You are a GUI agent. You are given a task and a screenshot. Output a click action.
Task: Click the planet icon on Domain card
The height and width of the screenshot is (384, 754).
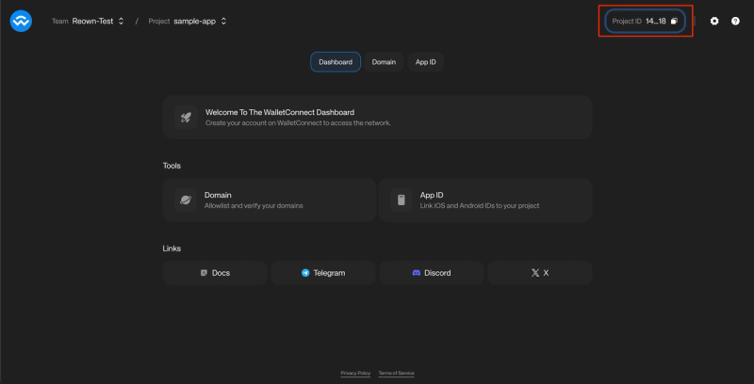186,200
